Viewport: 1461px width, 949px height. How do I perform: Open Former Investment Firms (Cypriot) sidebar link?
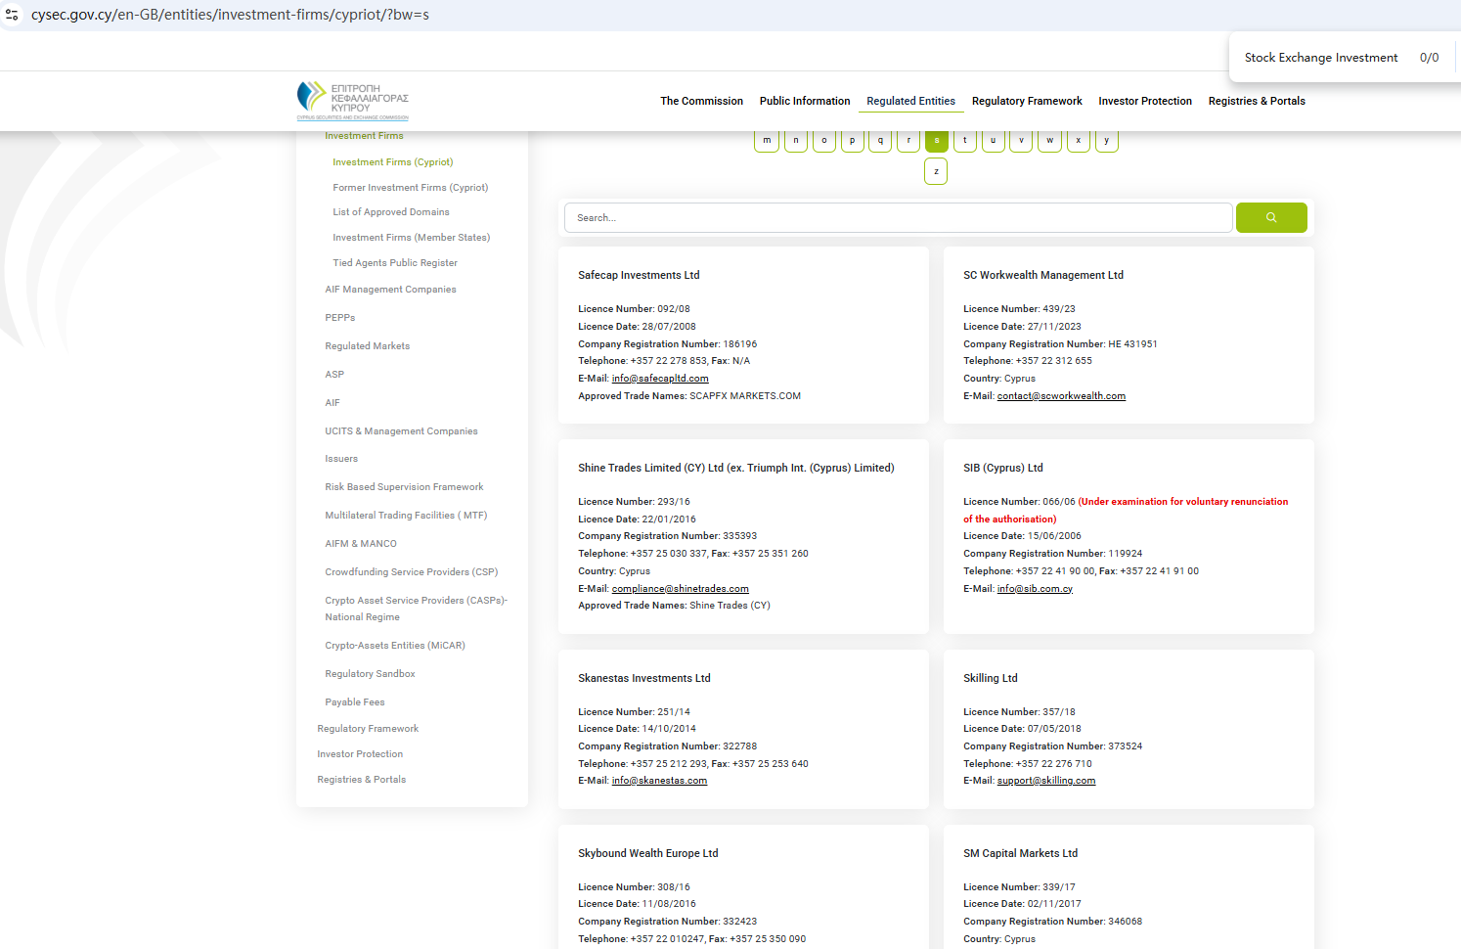click(410, 188)
